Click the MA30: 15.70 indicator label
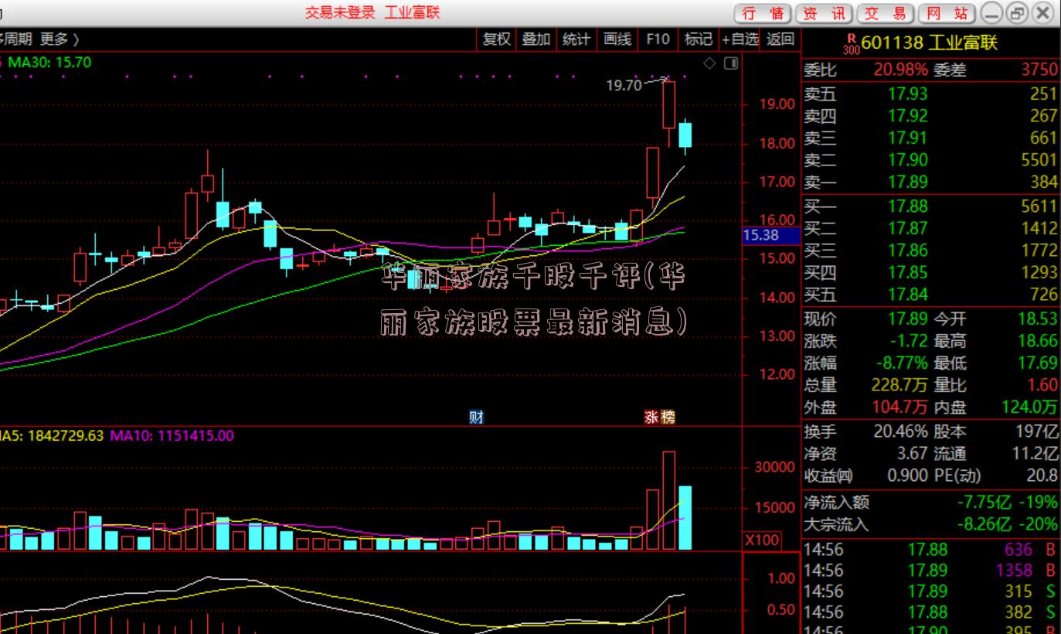The width and height of the screenshot is (1061, 634). [x=49, y=62]
